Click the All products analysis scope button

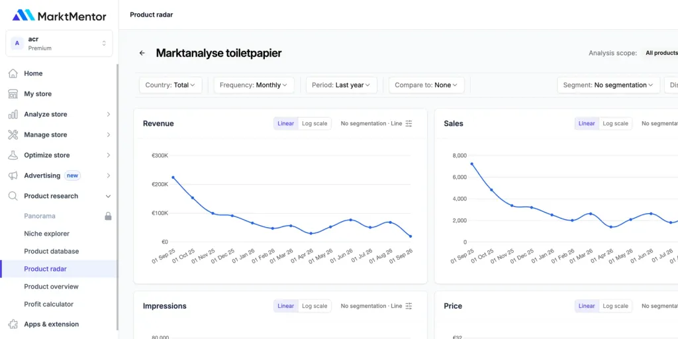click(661, 53)
